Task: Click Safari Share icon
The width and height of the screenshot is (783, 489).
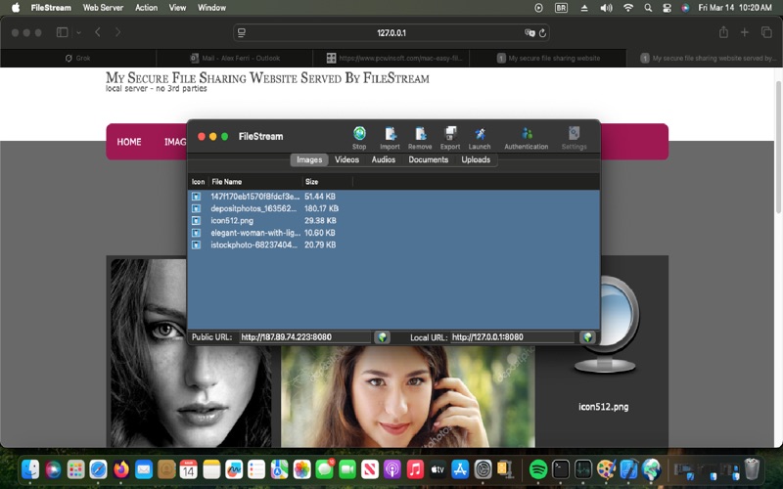Action: tap(723, 32)
